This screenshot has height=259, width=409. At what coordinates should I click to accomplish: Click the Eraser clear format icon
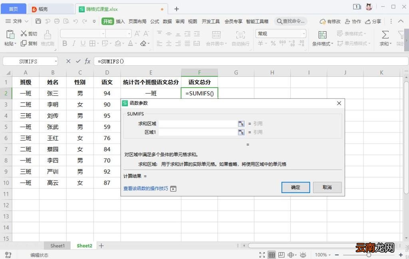click(143, 43)
